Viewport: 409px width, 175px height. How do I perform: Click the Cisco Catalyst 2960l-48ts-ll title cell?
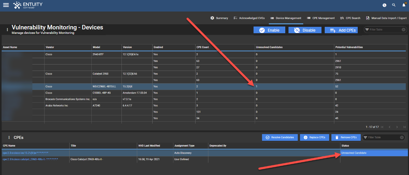coord(103,159)
